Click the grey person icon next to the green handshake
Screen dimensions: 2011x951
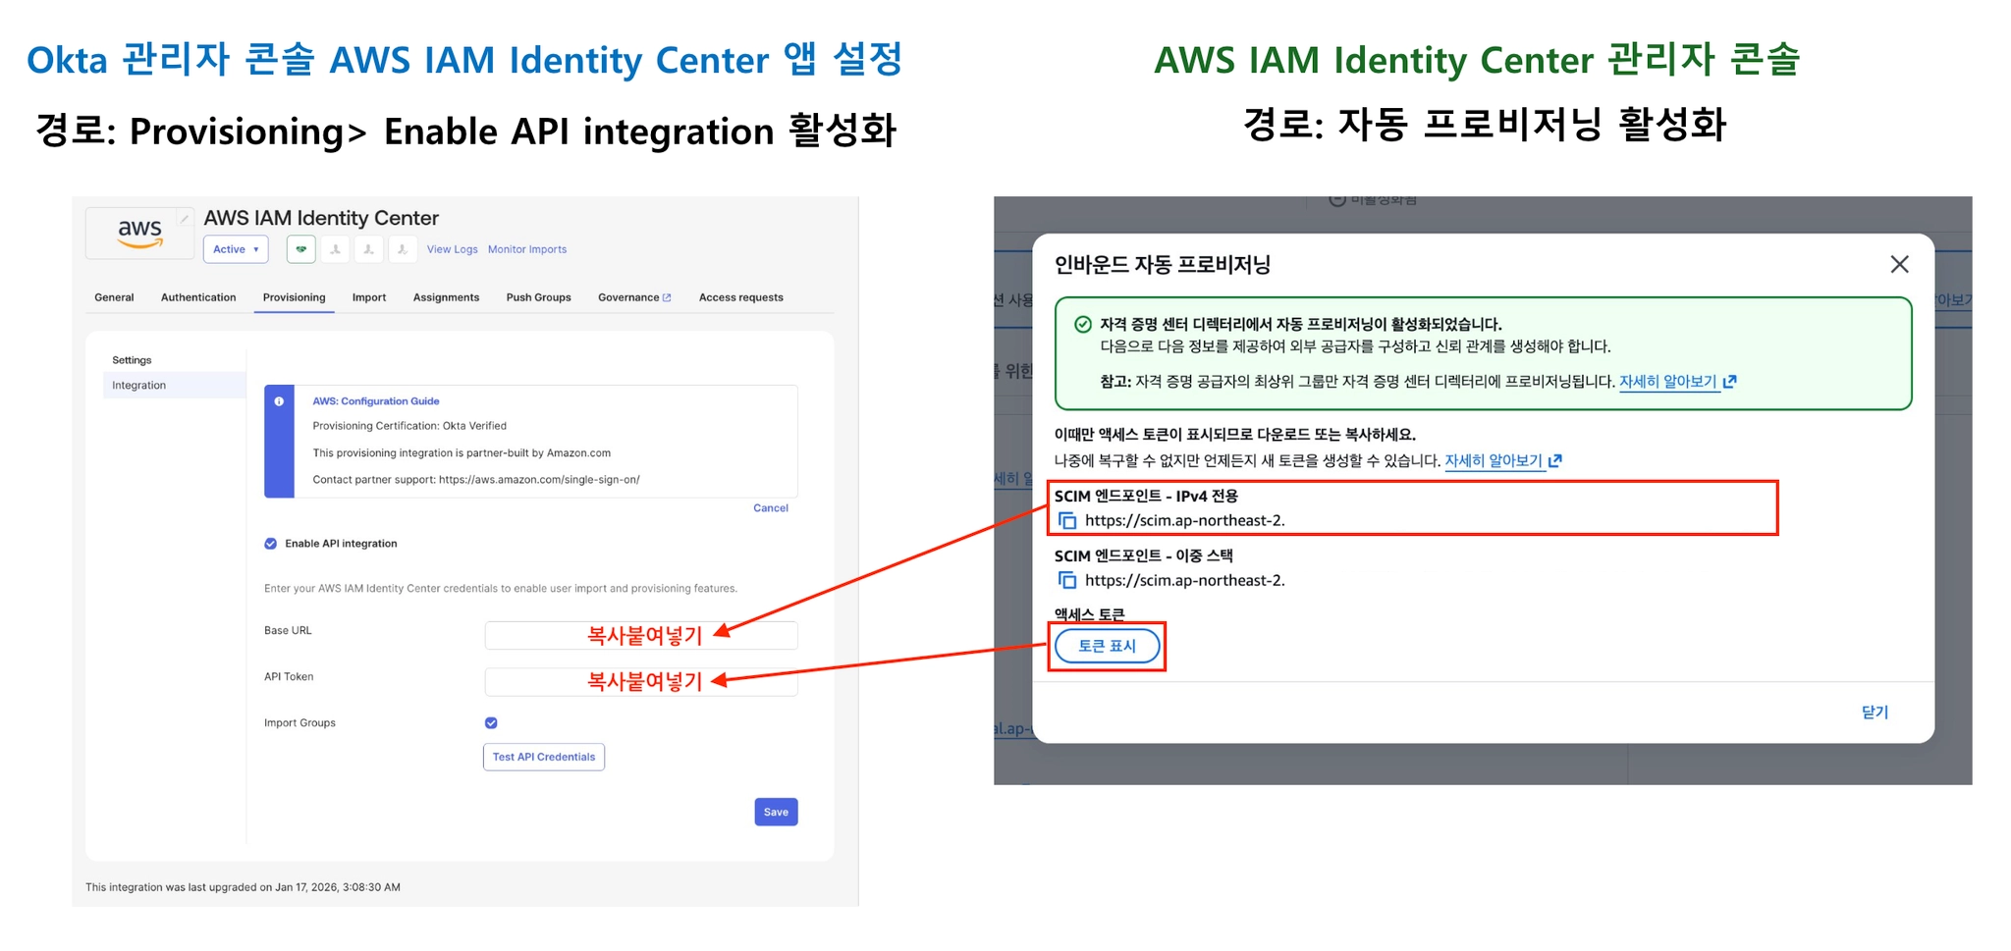(x=336, y=249)
